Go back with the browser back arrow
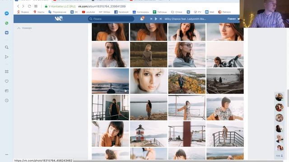289x162 pixels. click(18, 6)
